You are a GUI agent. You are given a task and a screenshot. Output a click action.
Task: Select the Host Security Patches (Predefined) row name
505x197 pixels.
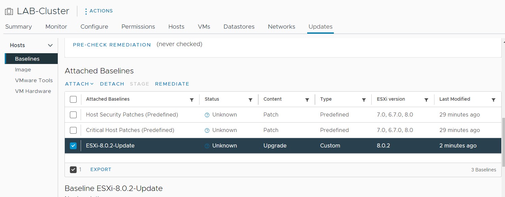pyautogui.click(x=132, y=115)
